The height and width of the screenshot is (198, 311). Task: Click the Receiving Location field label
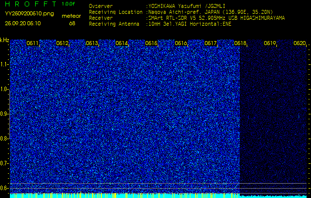(x=116, y=12)
